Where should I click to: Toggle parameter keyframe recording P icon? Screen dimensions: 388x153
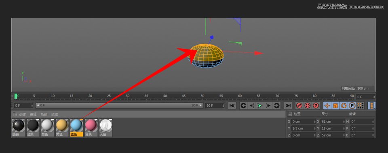point(352,106)
